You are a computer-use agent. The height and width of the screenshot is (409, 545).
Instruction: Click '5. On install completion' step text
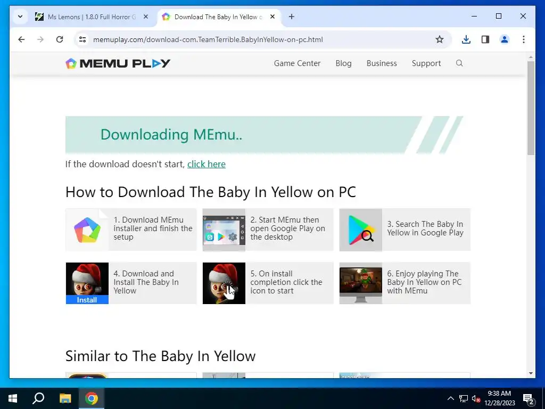(286, 282)
